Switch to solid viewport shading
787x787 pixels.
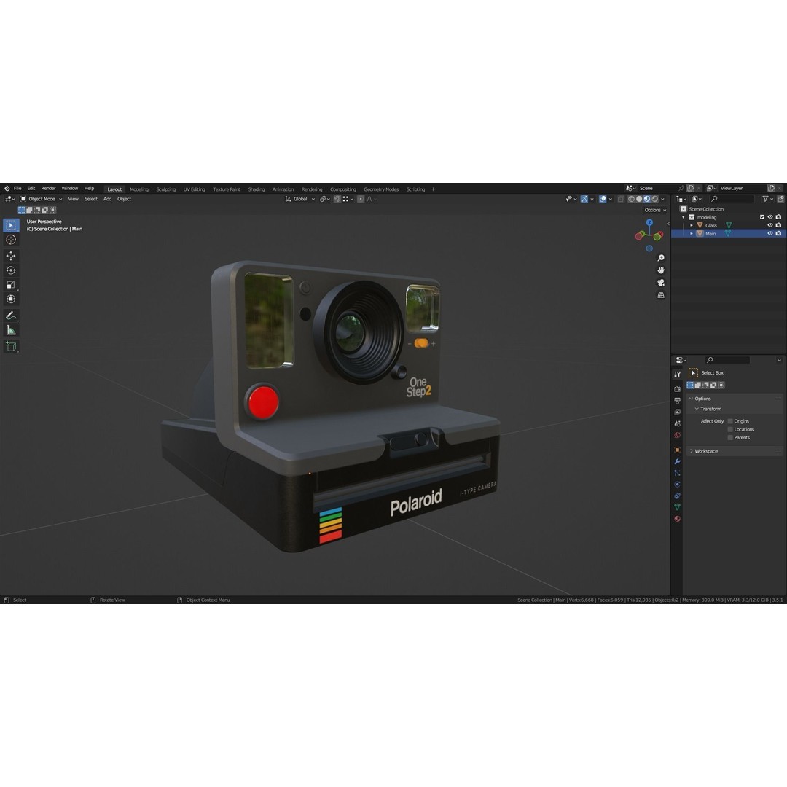639,199
